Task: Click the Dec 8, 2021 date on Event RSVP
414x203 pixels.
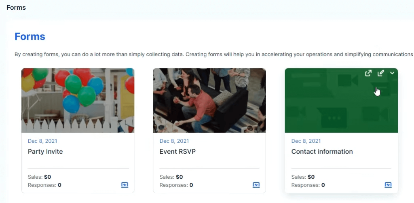Action: coord(174,141)
